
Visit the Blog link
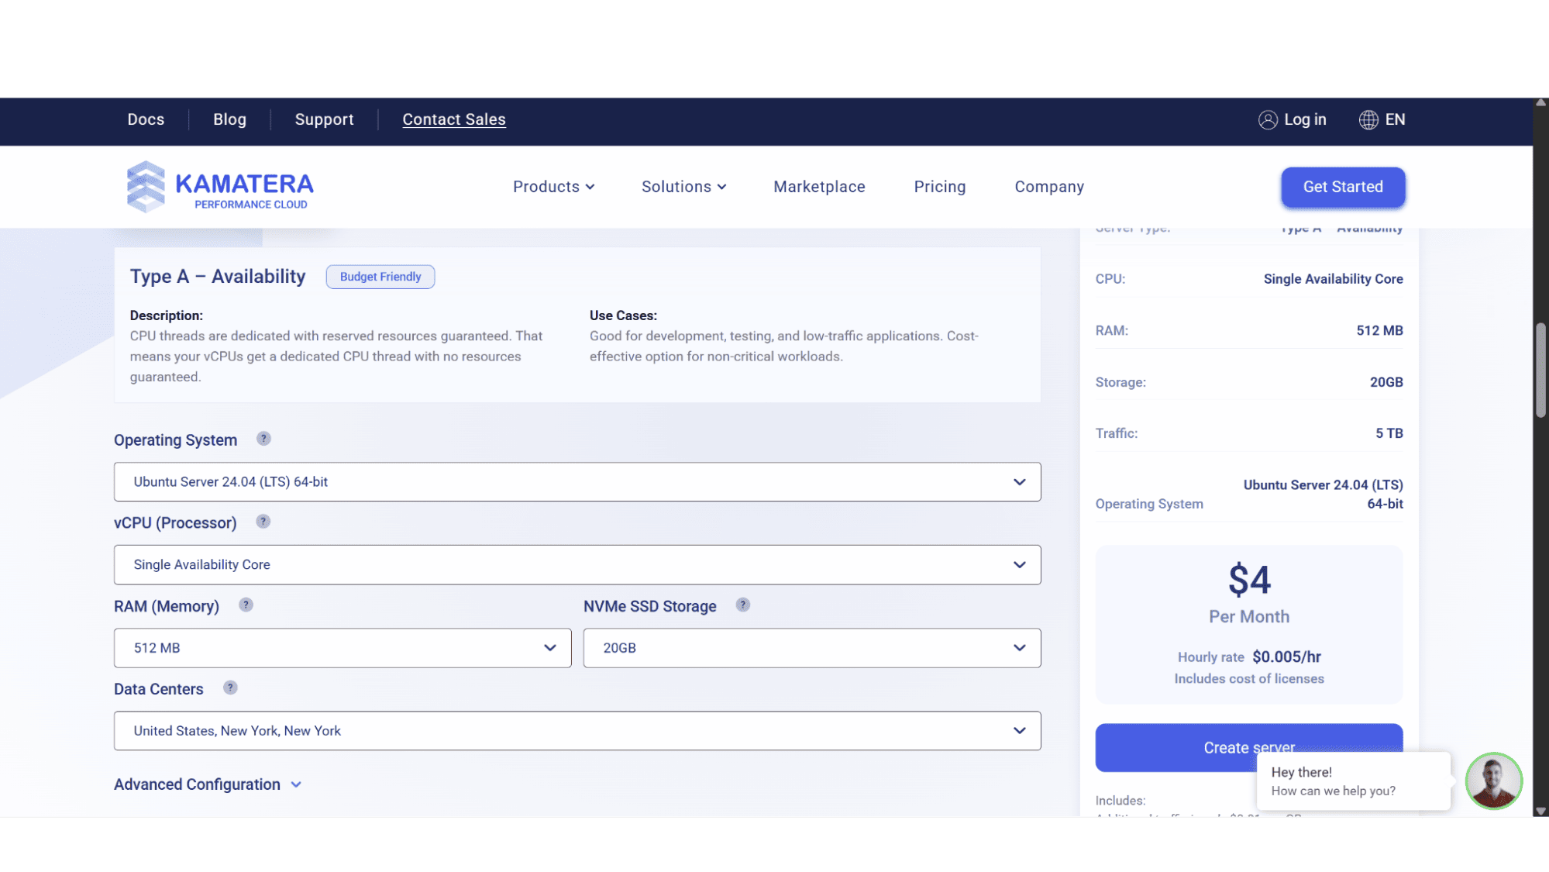(229, 119)
